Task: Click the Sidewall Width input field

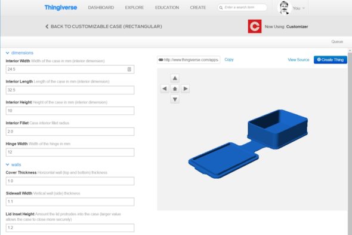Action: (70, 202)
